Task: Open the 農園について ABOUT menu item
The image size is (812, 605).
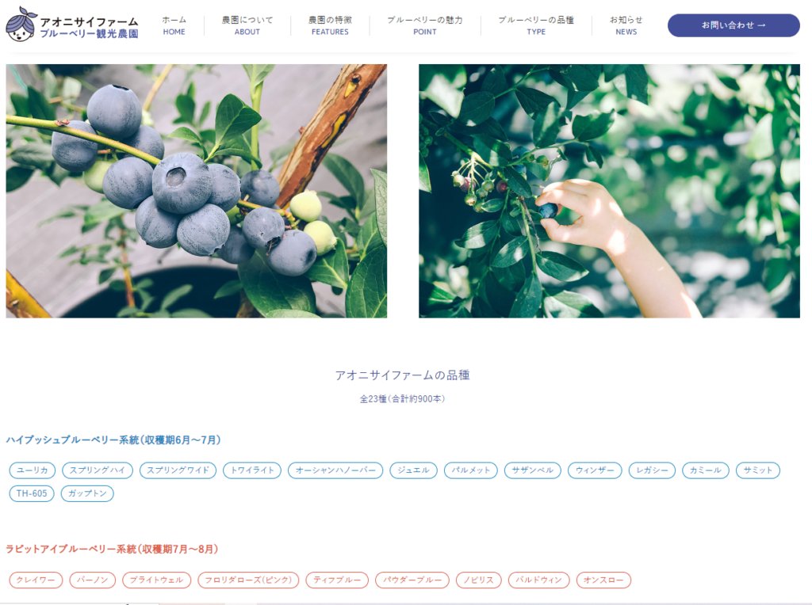Action: coord(247,25)
